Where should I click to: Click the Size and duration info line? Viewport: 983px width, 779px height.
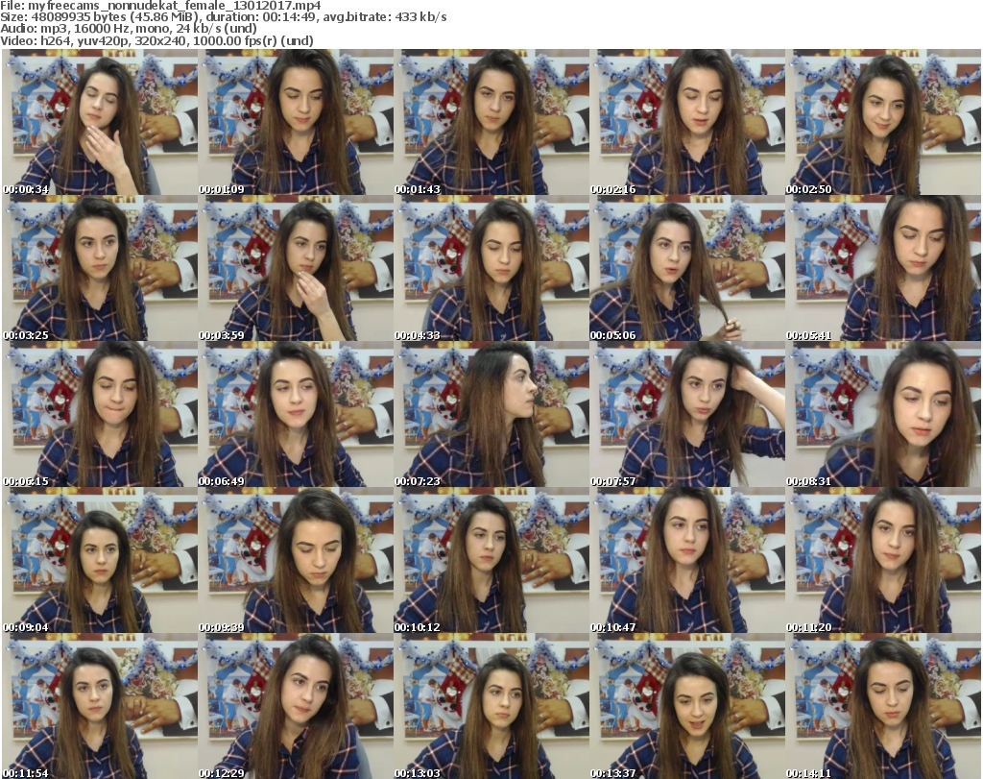[223, 17]
